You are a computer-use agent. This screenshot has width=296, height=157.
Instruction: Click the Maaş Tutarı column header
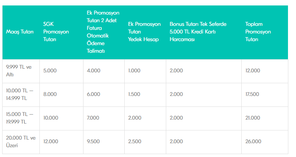pyautogui.click(x=20, y=32)
